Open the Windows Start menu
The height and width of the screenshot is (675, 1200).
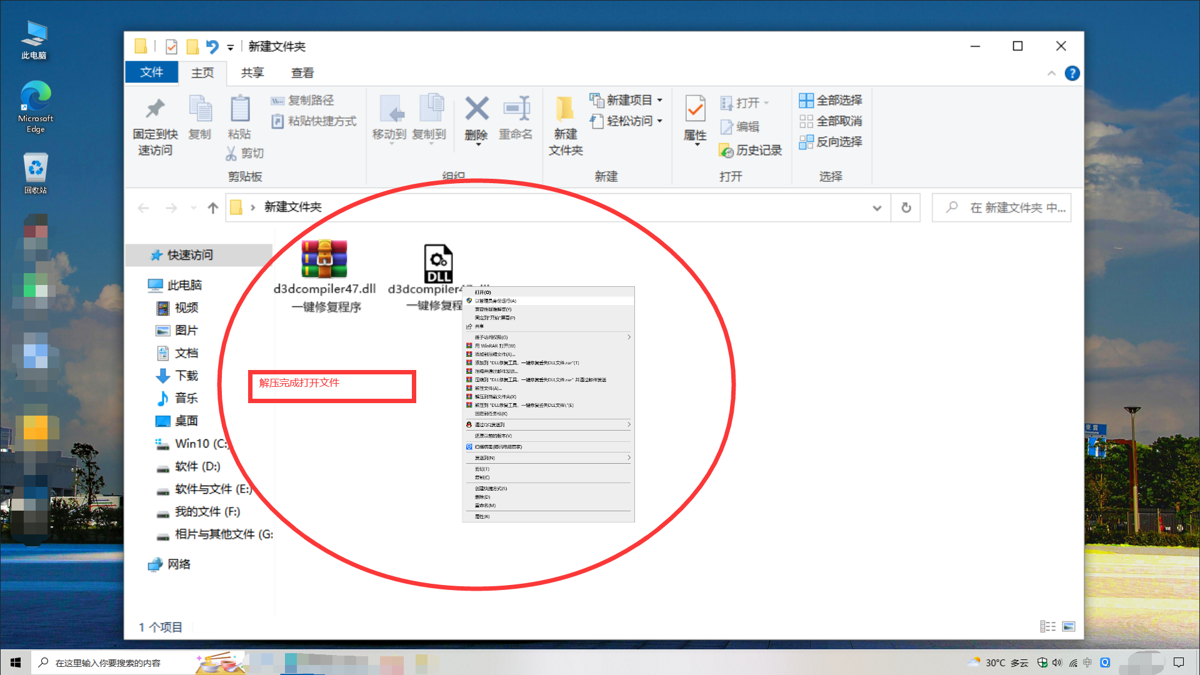tap(15, 662)
